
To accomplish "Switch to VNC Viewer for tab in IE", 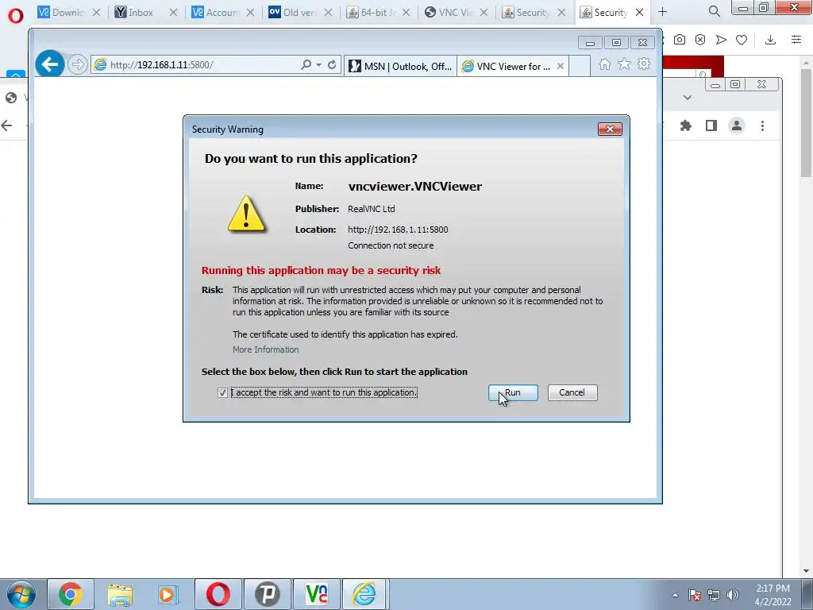I will pyautogui.click(x=507, y=67).
